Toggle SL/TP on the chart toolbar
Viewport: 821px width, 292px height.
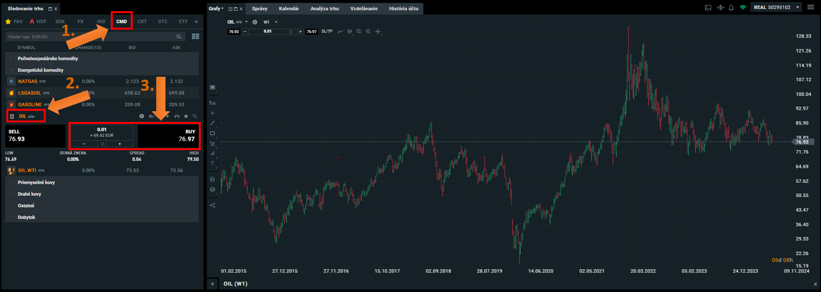327,32
